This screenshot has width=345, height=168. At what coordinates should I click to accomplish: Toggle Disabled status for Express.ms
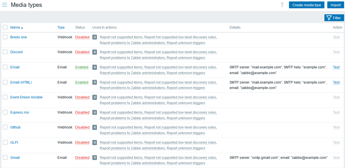[82, 112]
